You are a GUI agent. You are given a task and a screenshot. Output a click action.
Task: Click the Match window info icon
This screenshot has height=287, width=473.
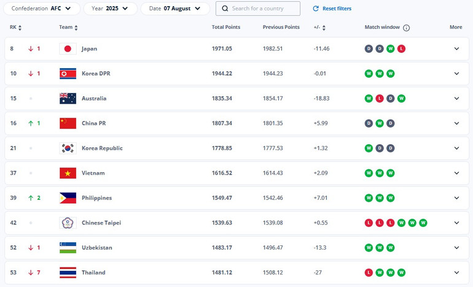coord(407,28)
